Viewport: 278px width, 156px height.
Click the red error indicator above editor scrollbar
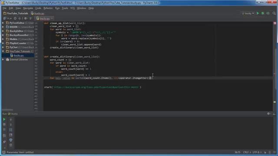[x=275, y=23]
